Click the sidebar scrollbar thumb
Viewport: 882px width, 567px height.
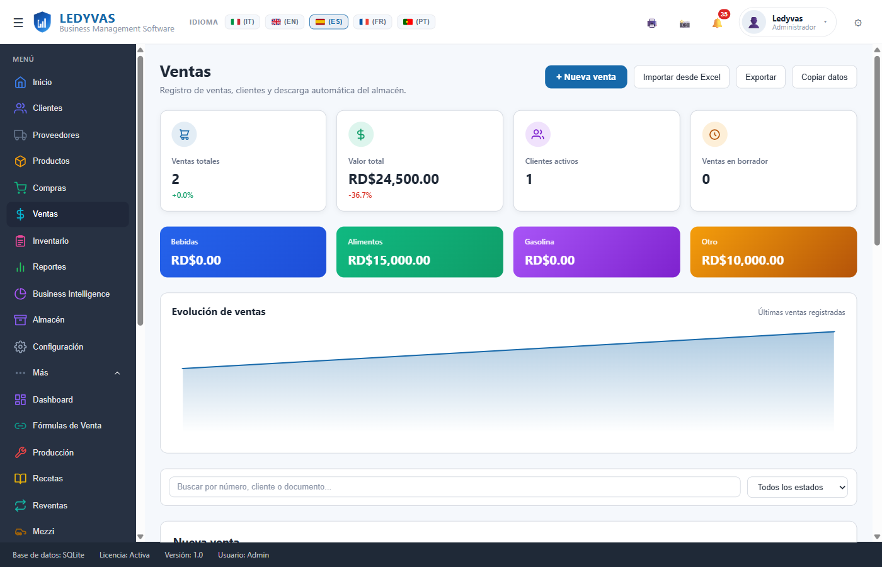140,191
